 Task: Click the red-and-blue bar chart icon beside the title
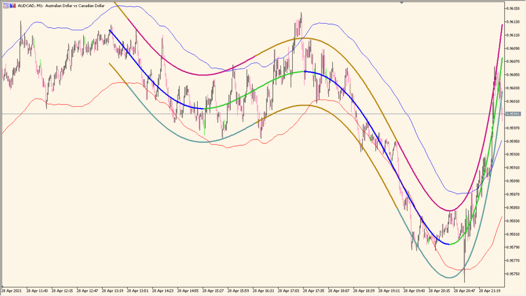point(12,6)
